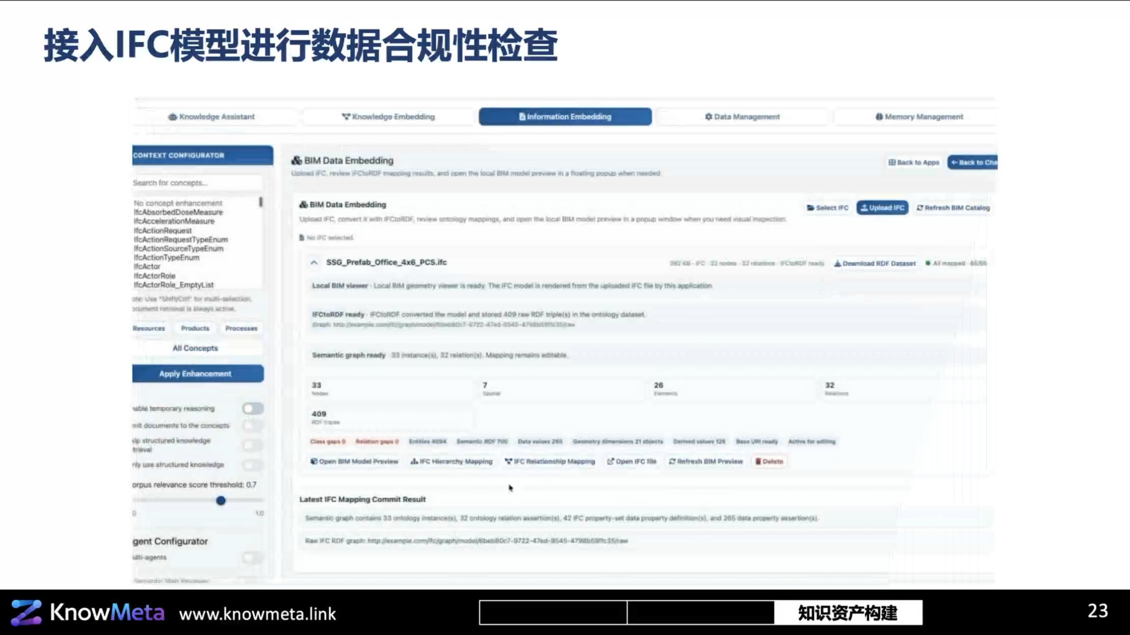
Task: Click the folder icon on Select IFC
Action: coord(810,208)
